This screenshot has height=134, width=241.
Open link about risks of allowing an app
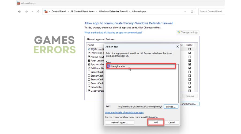[x=113, y=33]
